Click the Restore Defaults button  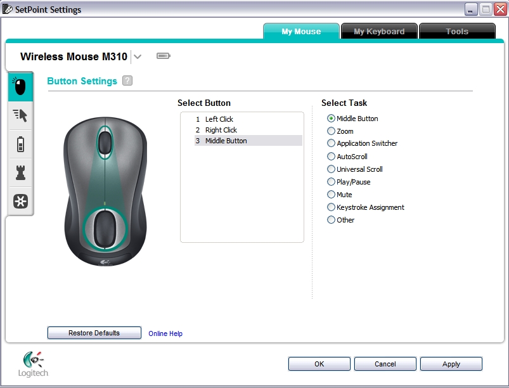click(x=94, y=333)
